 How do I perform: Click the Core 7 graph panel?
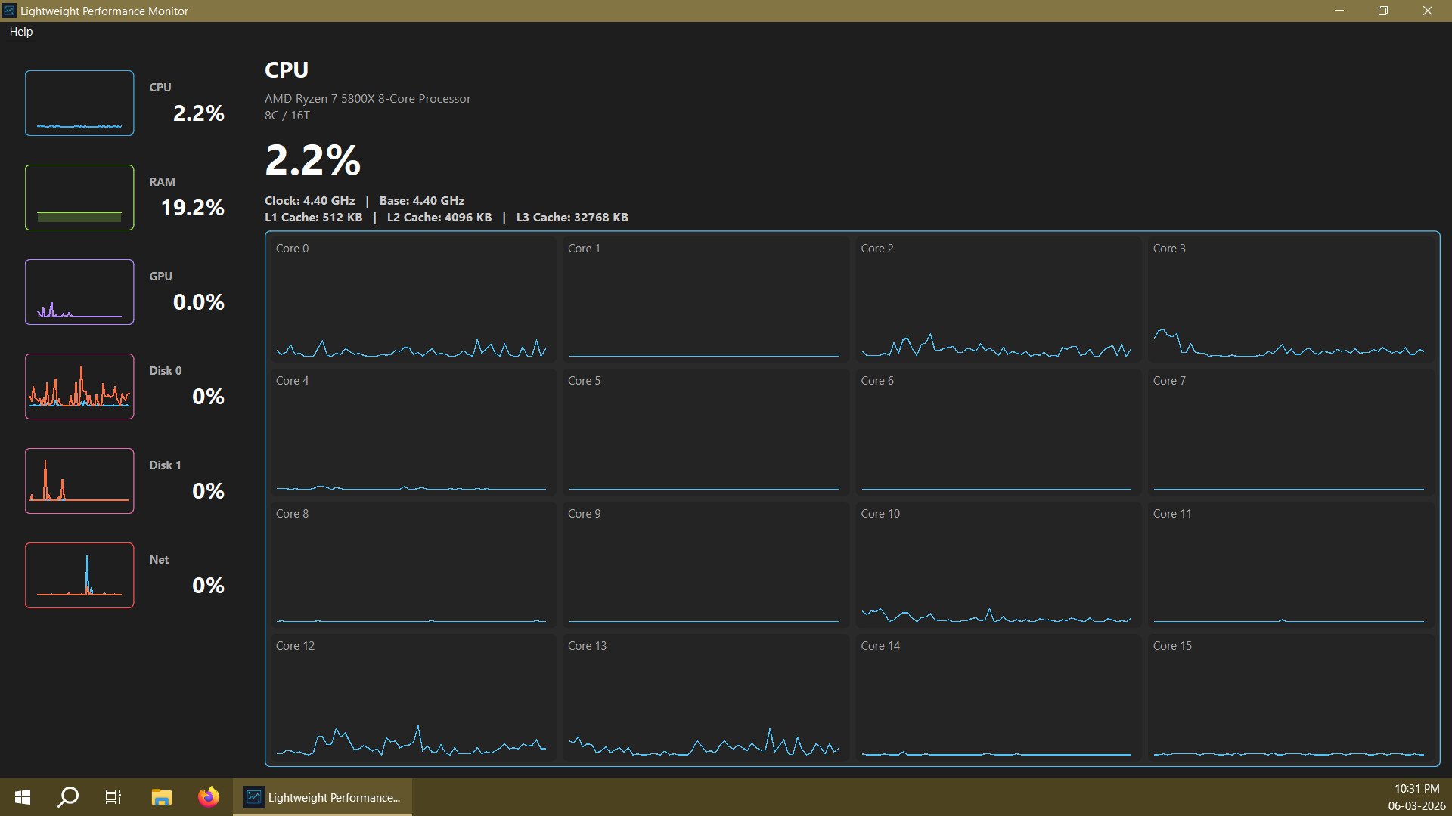(x=1289, y=432)
